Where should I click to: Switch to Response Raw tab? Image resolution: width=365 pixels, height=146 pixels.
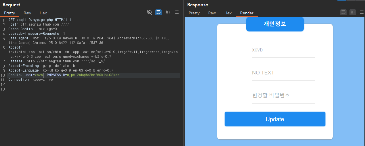(212, 13)
